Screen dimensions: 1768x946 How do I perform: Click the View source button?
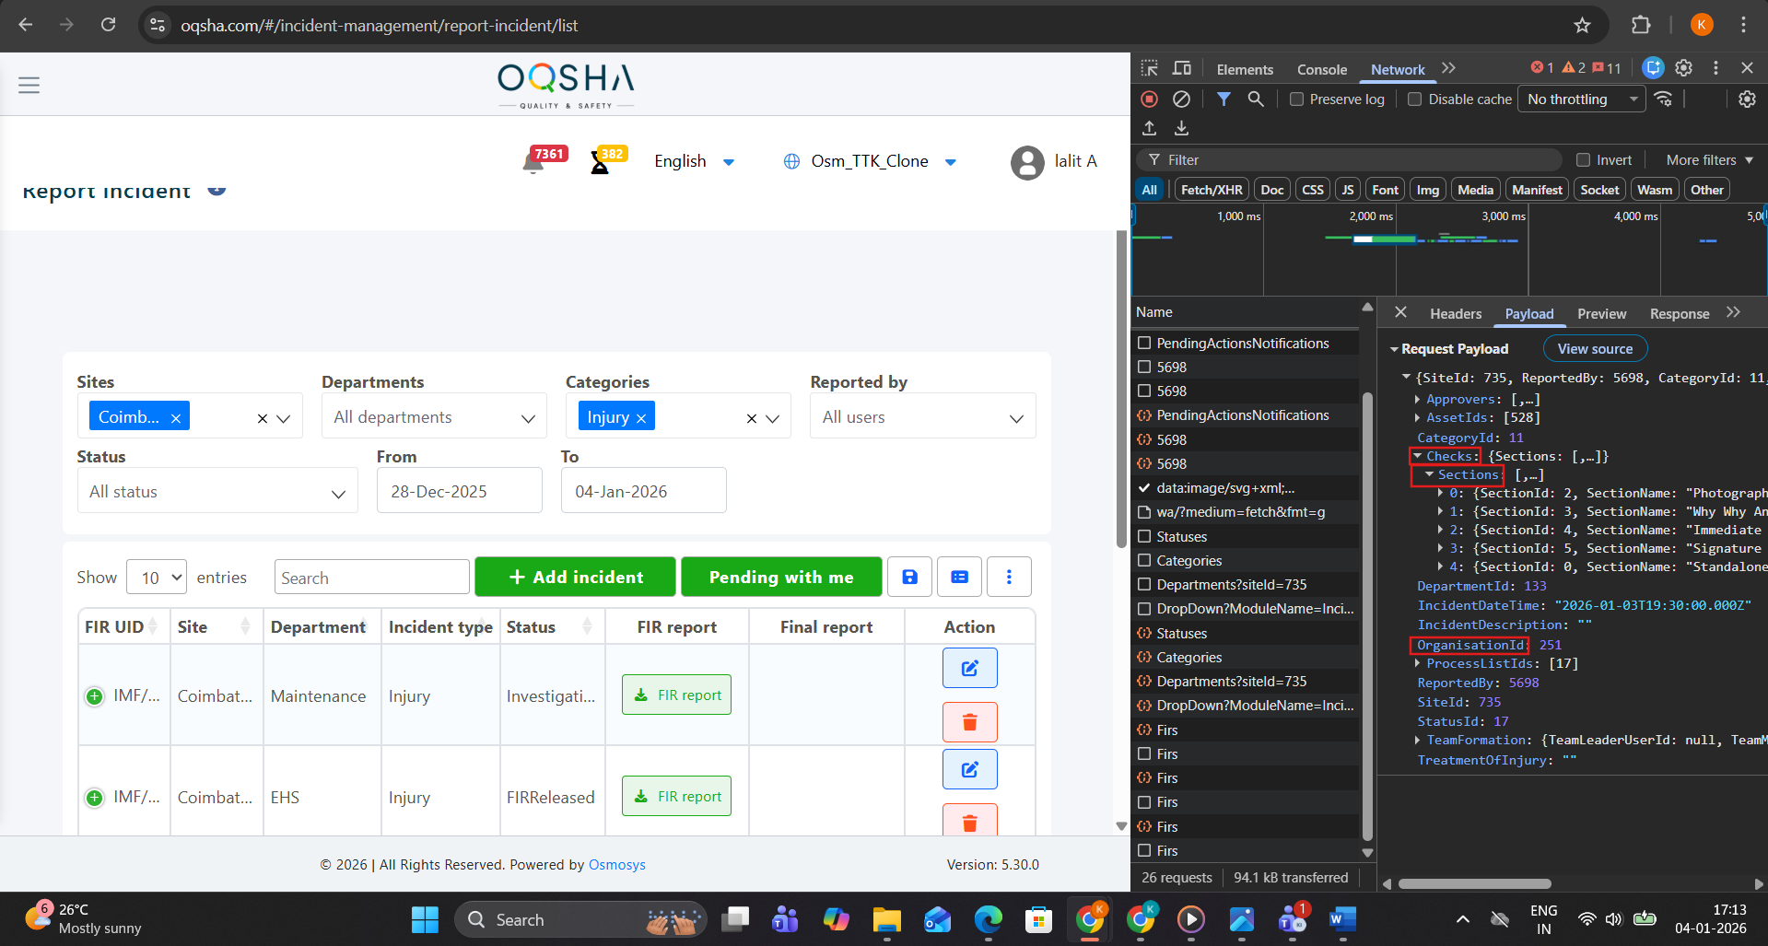point(1594,349)
